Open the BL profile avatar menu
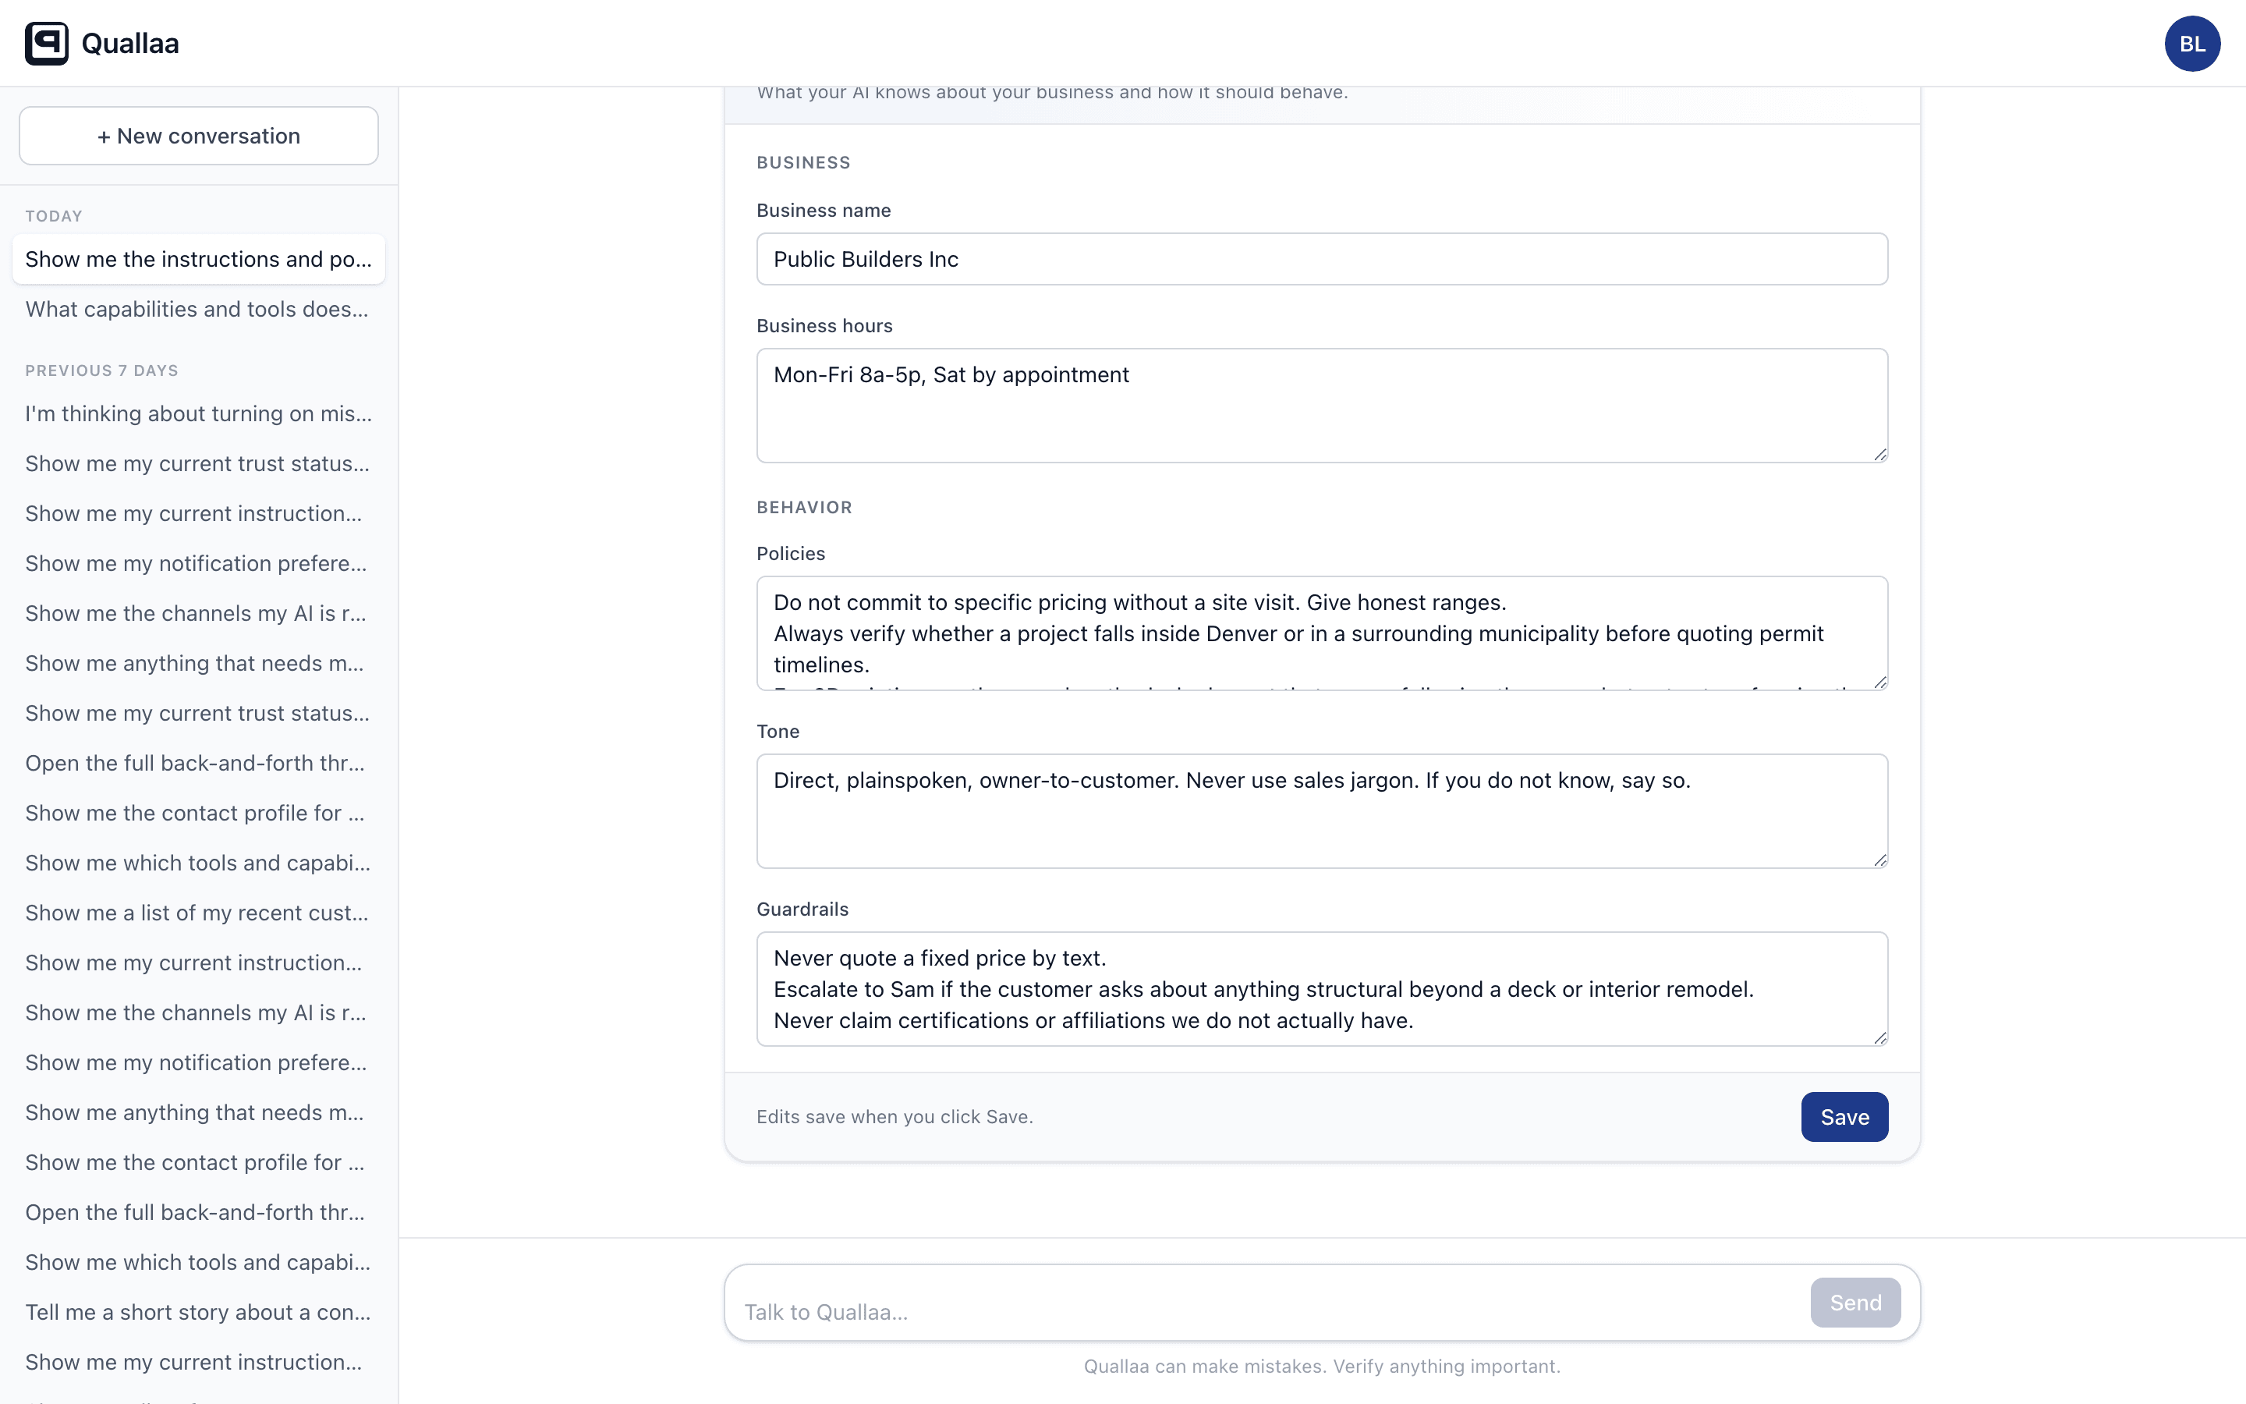 (x=2193, y=43)
